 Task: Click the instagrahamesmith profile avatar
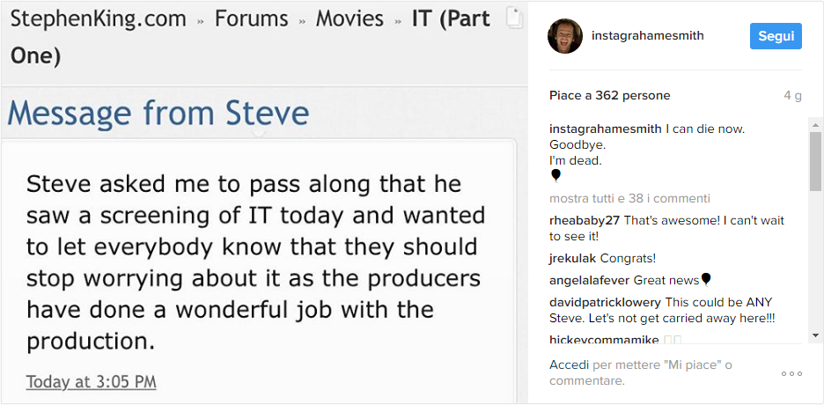pos(565,36)
